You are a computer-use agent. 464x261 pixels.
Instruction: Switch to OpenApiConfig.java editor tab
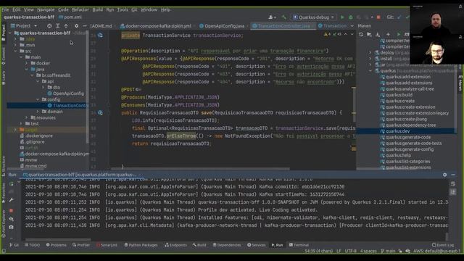(222, 26)
